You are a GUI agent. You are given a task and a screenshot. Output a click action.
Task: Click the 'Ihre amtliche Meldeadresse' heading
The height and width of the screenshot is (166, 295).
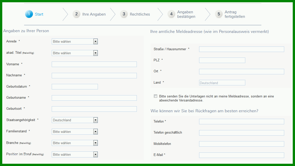click(x=209, y=32)
